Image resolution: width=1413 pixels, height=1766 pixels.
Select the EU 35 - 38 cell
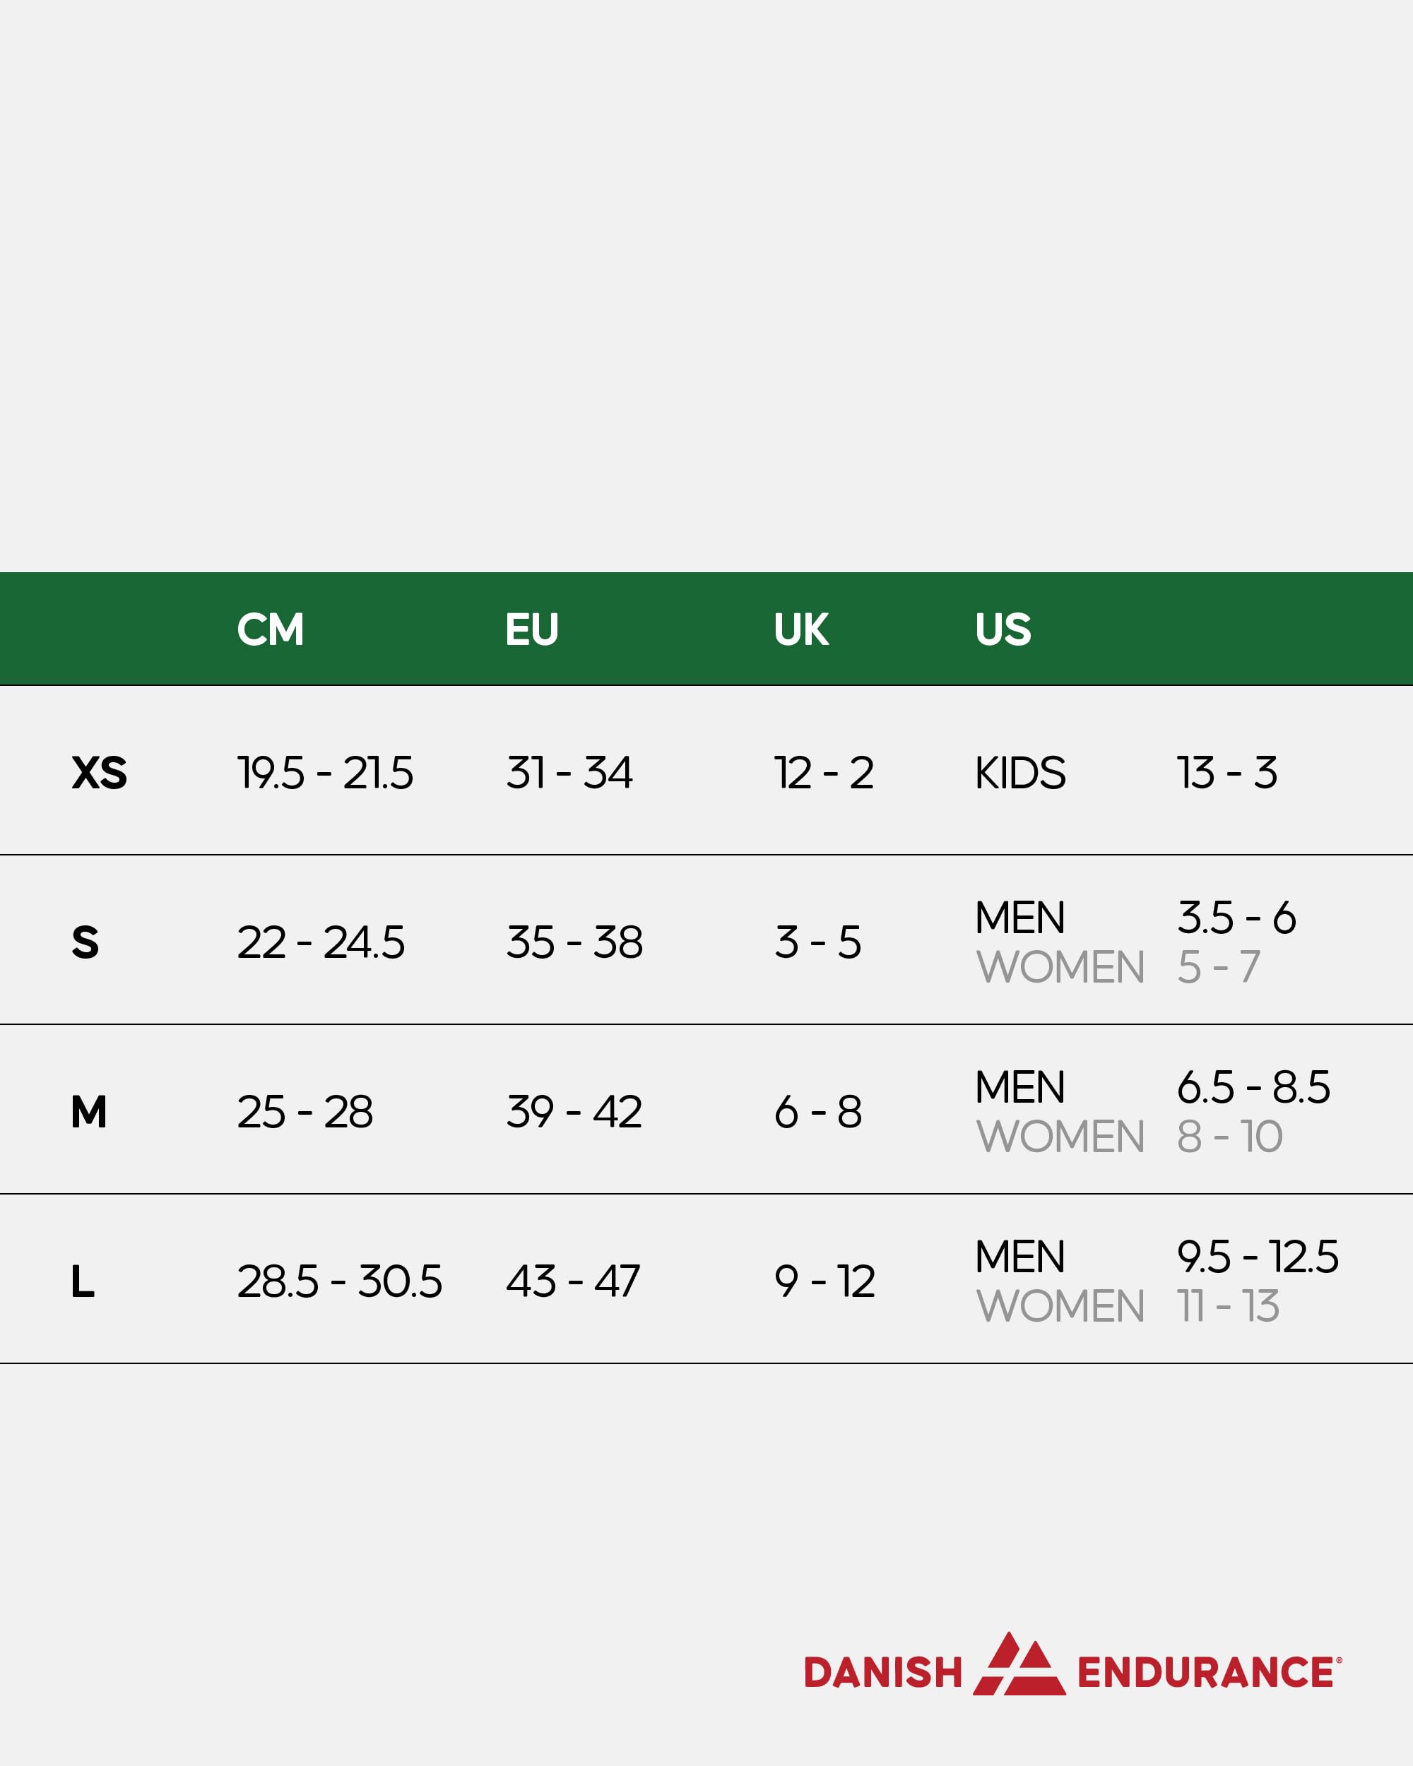[574, 943]
